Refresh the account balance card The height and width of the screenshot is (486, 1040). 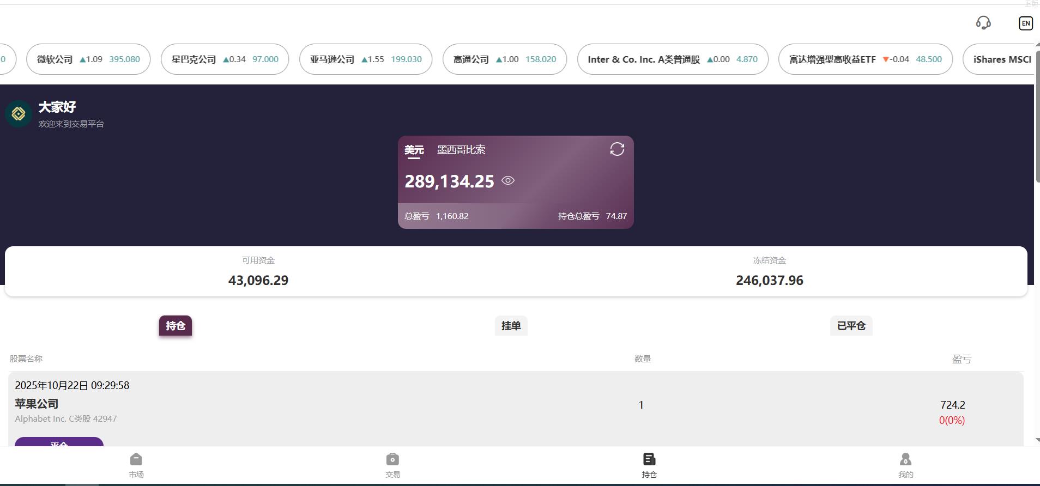617,149
